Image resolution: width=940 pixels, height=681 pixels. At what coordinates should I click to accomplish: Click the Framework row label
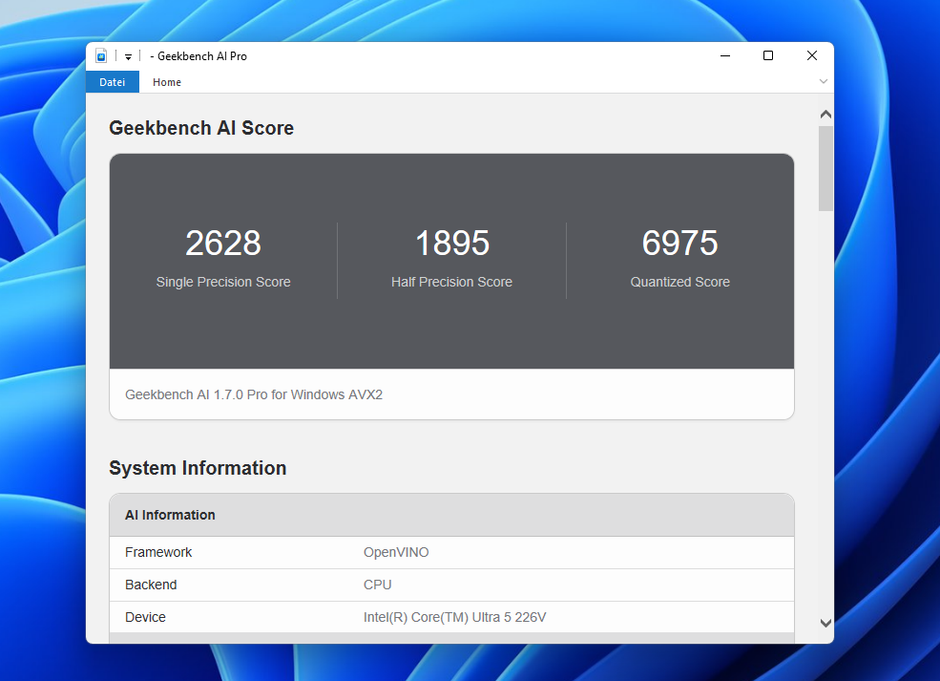click(x=158, y=552)
